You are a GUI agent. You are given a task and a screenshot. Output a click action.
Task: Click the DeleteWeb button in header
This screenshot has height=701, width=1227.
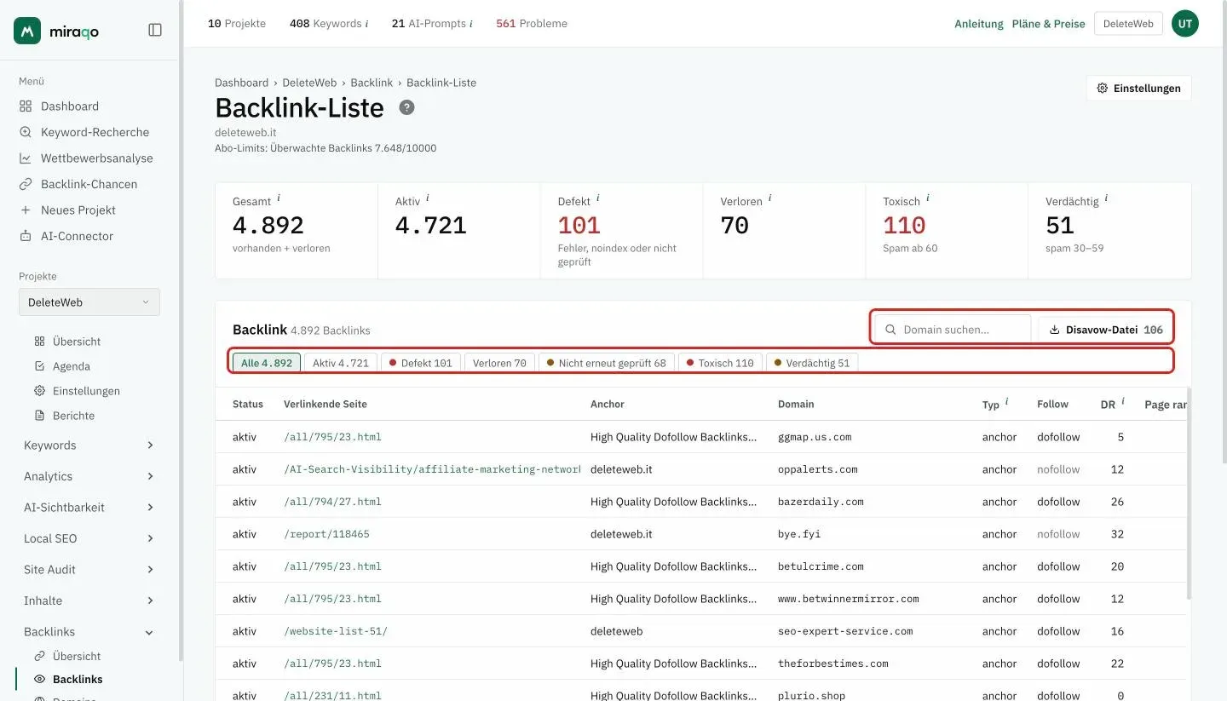click(1128, 24)
